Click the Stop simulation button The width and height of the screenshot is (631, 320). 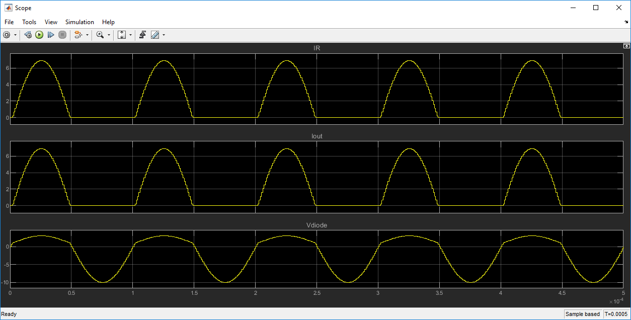pyautogui.click(x=62, y=35)
